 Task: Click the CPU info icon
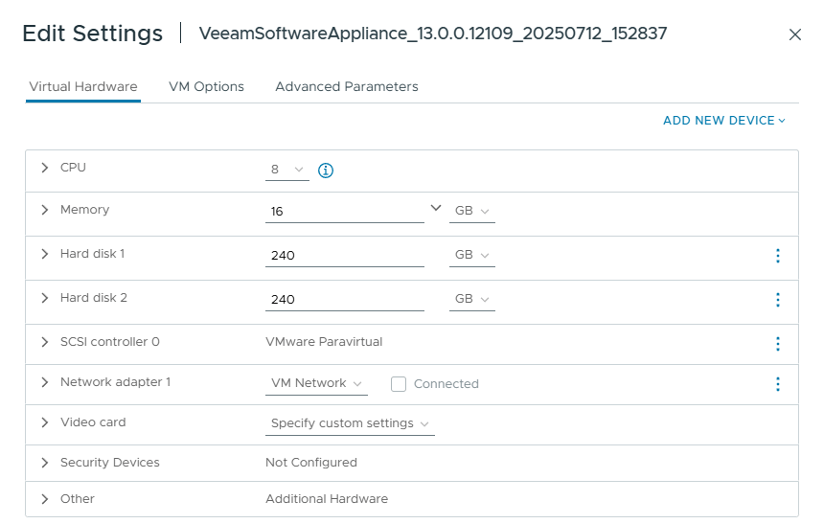pyautogui.click(x=326, y=171)
